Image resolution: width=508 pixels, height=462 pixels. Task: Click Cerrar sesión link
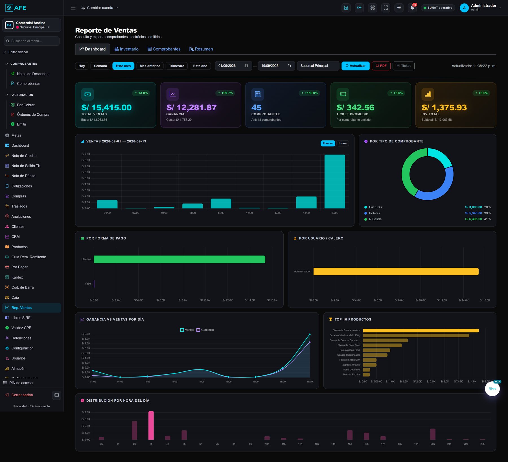[x=19, y=395]
